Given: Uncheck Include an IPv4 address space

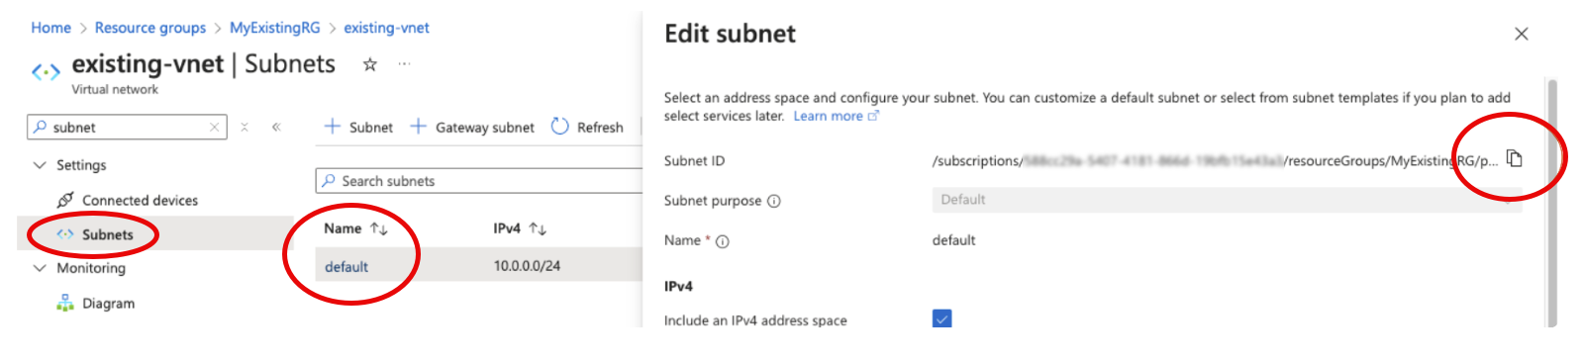Looking at the screenshot, I should (941, 318).
